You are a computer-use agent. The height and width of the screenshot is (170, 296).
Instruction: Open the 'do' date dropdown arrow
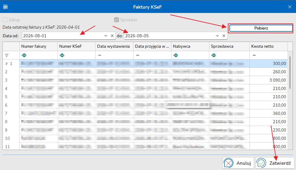(x=217, y=36)
